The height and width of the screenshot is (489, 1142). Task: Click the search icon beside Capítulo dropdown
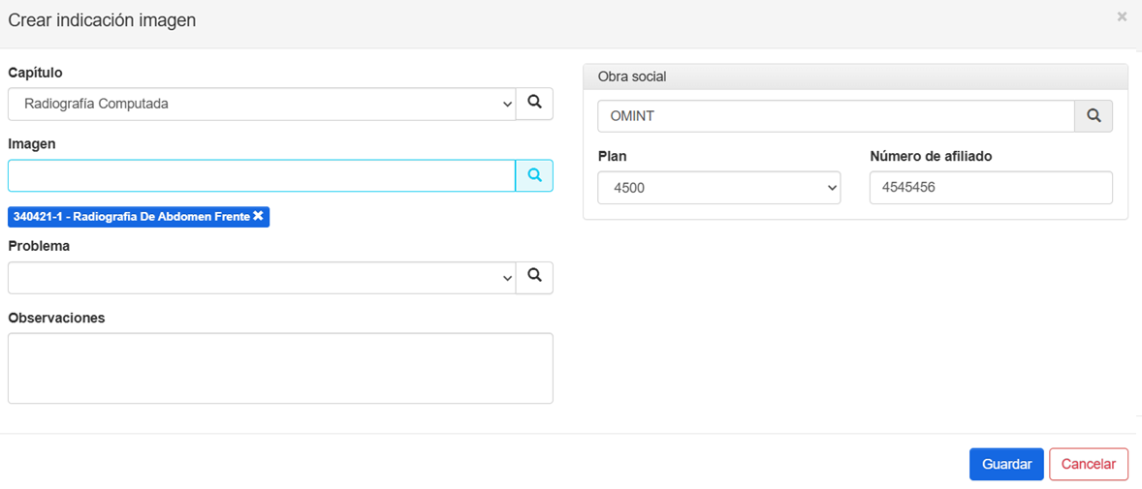[x=534, y=104]
